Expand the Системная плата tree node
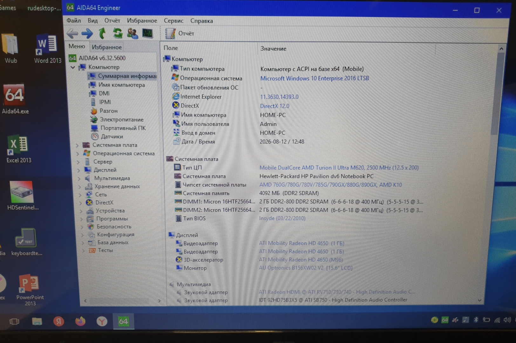 (x=77, y=145)
